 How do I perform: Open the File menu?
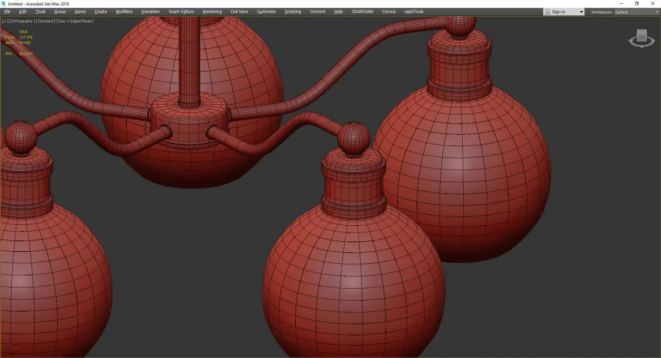coord(7,12)
